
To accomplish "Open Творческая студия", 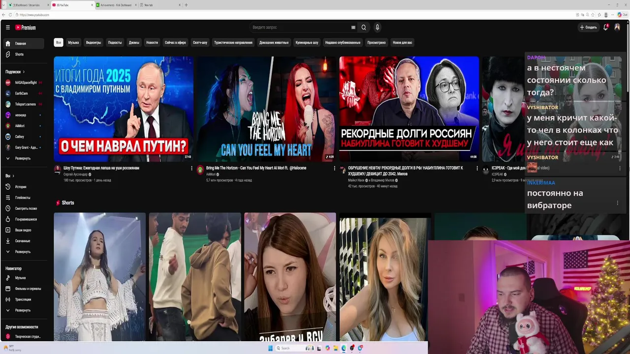I will [x=23, y=337].
